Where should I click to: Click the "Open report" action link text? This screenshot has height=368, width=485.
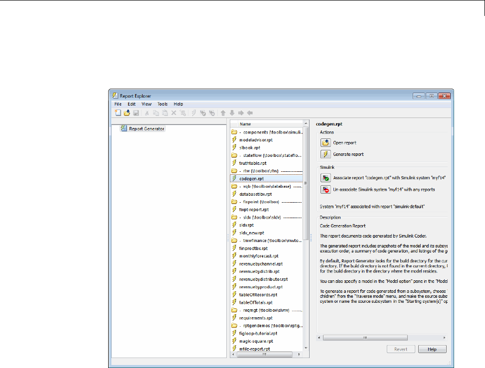[344, 143]
